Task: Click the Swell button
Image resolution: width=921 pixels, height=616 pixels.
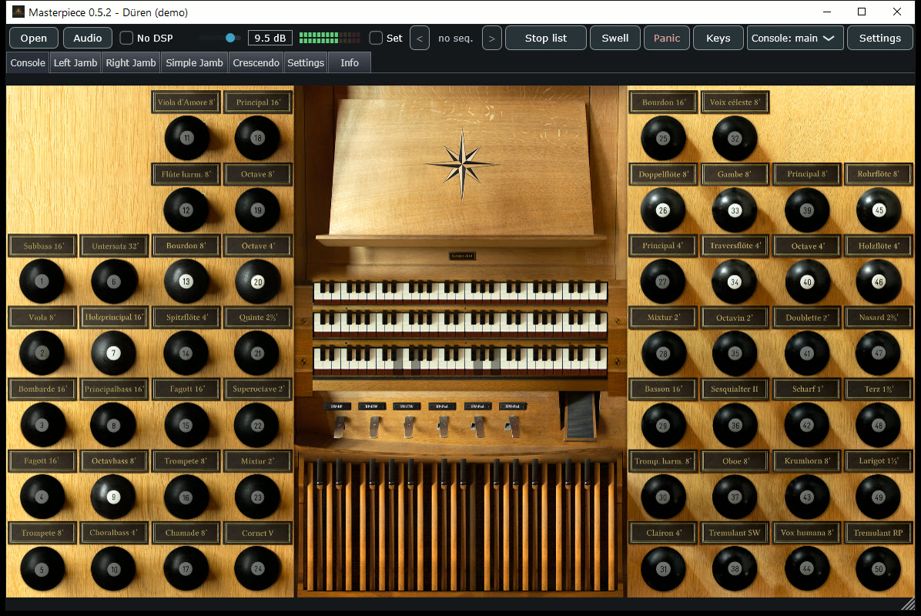Action: (615, 38)
